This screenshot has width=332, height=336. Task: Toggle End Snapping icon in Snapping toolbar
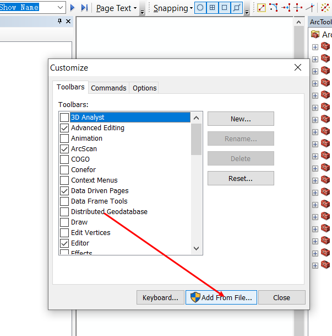(213, 8)
